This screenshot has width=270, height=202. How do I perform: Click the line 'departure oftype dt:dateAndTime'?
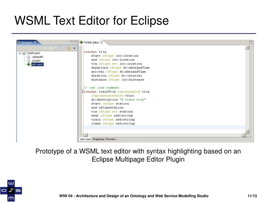coord(120,68)
